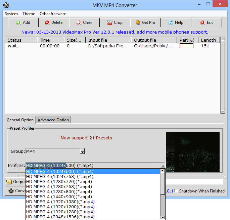The image size is (230, 220).
Task: Select the 'wait...' status cell
Action: pos(14,46)
